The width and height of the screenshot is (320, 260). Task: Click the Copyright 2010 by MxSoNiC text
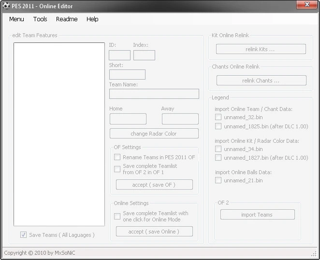pyautogui.click(x=40, y=253)
